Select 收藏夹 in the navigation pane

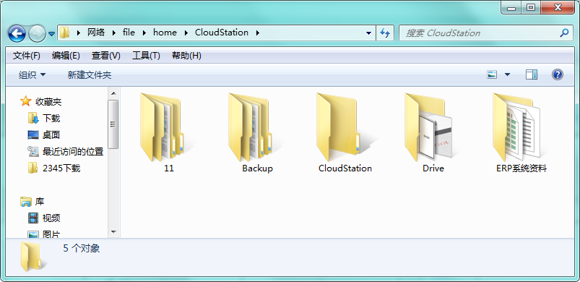point(48,102)
